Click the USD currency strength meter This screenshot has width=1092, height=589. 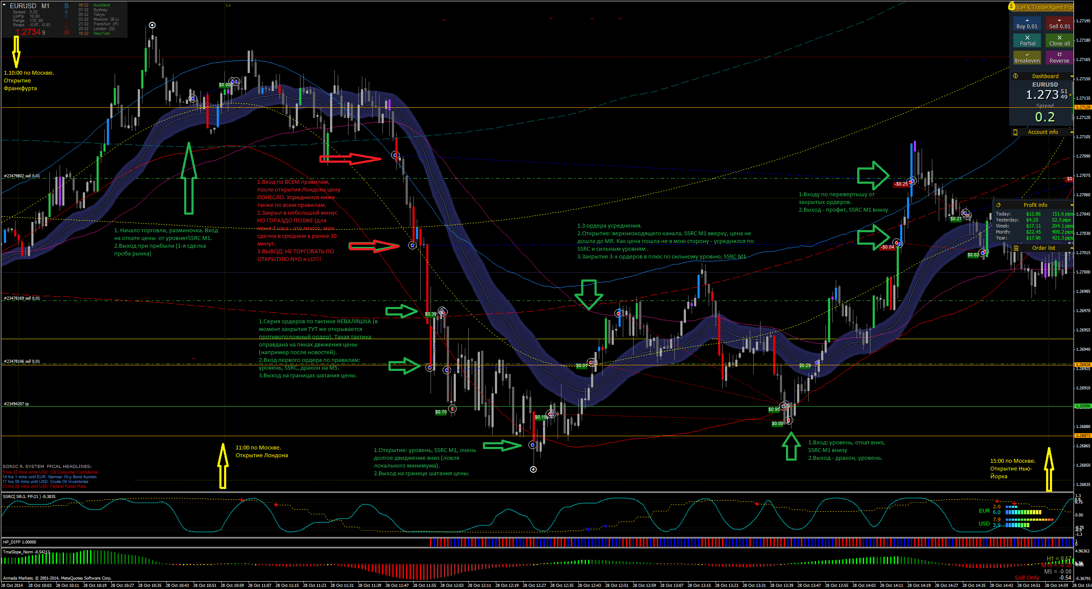pos(1016,522)
